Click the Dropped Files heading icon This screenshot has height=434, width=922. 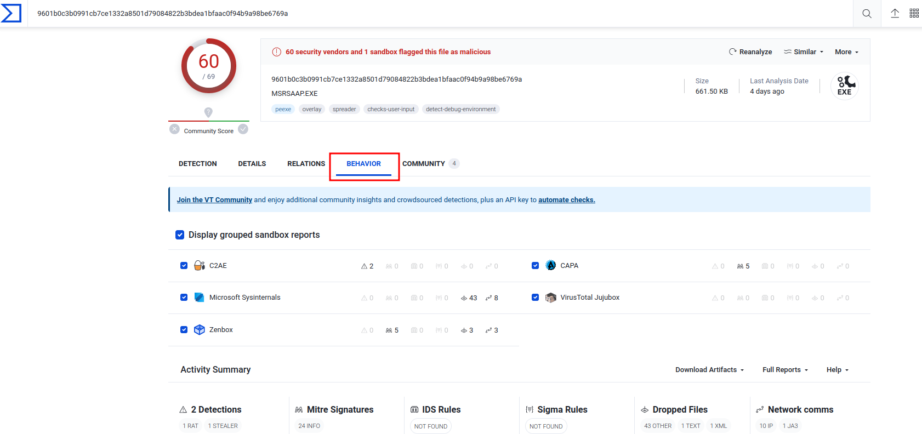[645, 410]
